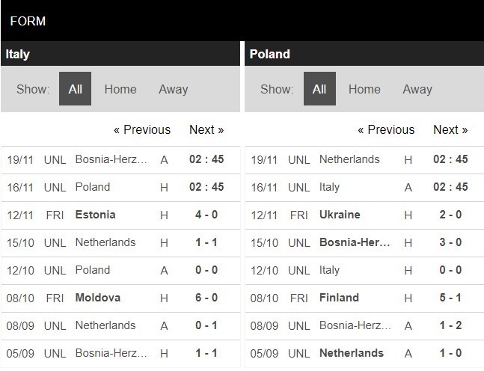This screenshot has height=371, width=484.
Task: Open Italy's match against Moldova
Action: click(x=97, y=298)
